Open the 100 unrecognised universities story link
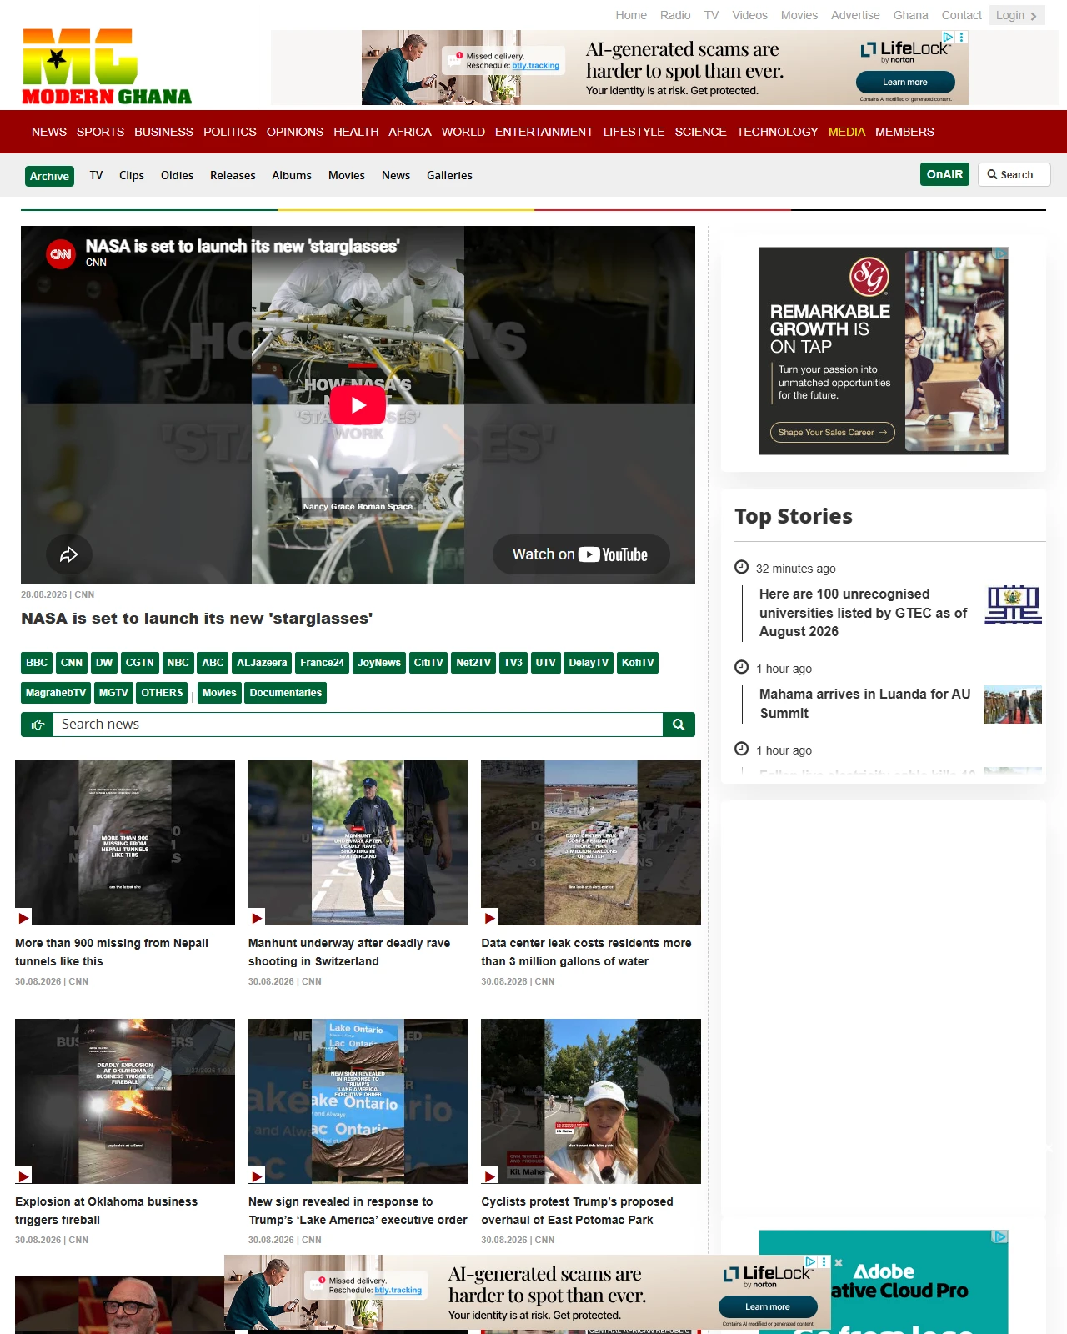This screenshot has height=1334, width=1067. point(864,613)
